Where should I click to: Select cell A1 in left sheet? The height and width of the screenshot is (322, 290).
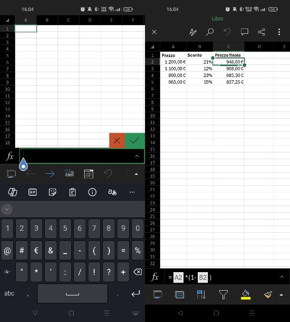[x=26, y=28]
